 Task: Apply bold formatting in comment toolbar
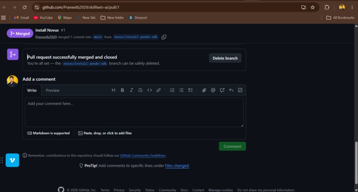pos(123,90)
